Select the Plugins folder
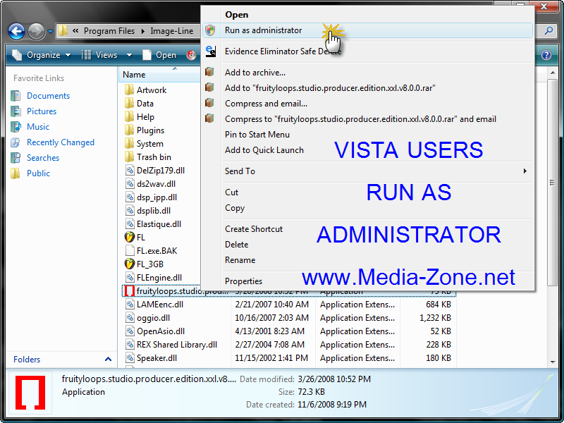This screenshot has height=423, width=564. click(x=150, y=130)
